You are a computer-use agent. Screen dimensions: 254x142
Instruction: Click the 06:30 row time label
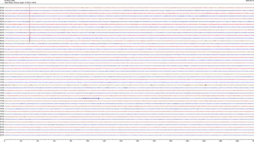tap(2, 44)
